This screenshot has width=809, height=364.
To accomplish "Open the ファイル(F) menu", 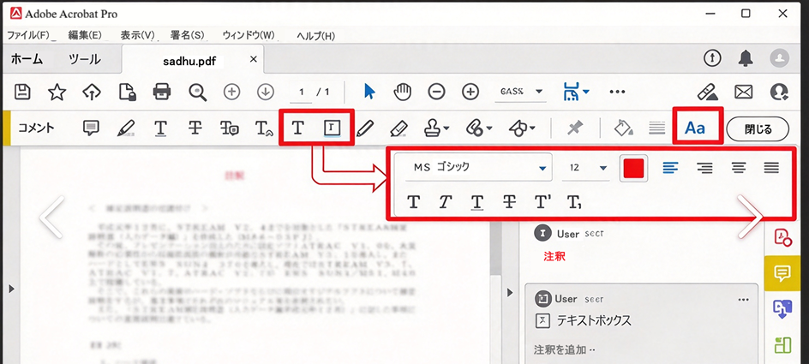I will 28,36.
